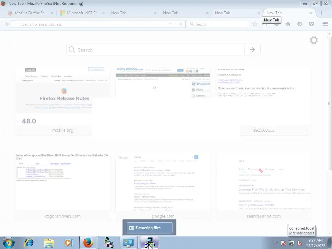Click the google.com tile label

tap(163, 216)
